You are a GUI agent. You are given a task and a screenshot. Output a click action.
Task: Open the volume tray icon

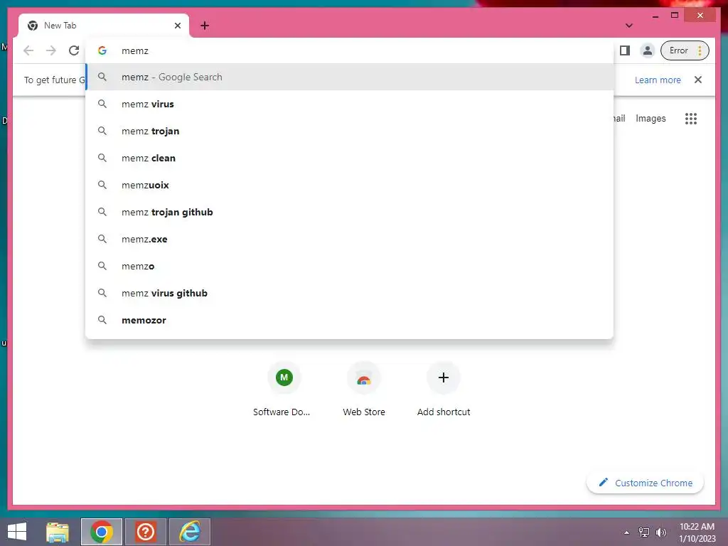(660, 532)
